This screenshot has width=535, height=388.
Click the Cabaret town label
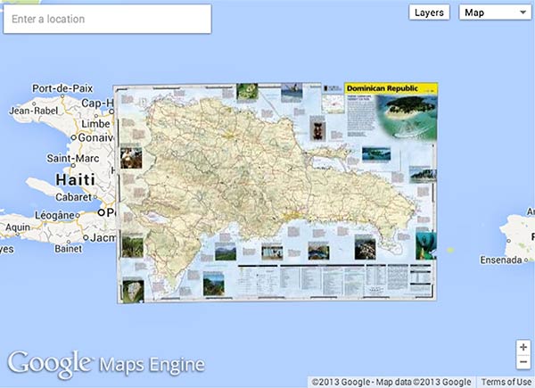(73, 197)
